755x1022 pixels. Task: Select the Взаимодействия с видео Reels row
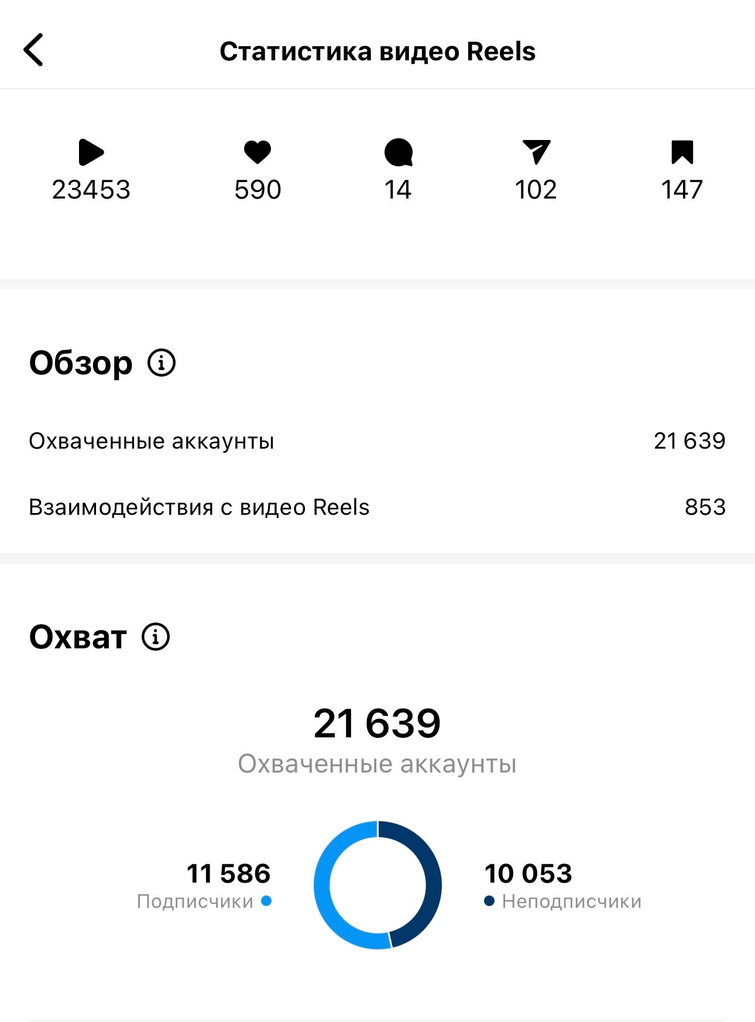point(377,507)
